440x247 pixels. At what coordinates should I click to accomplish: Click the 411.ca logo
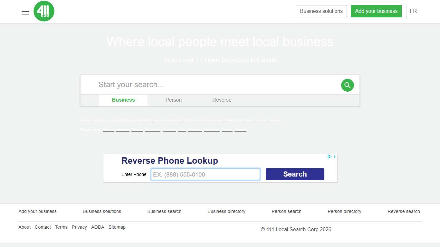[44, 11]
